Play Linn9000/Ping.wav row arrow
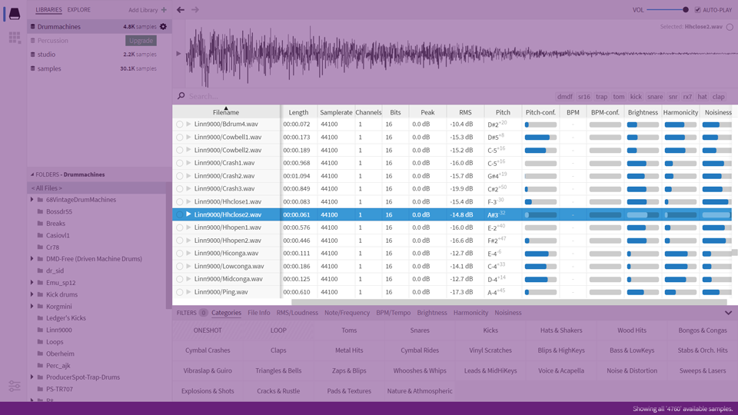 189,292
